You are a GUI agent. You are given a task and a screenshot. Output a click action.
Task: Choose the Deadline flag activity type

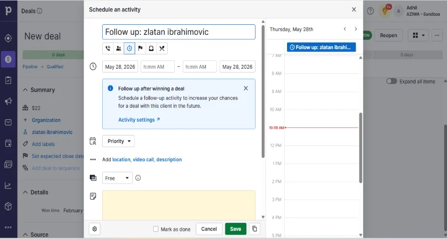click(x=140, y=49)
